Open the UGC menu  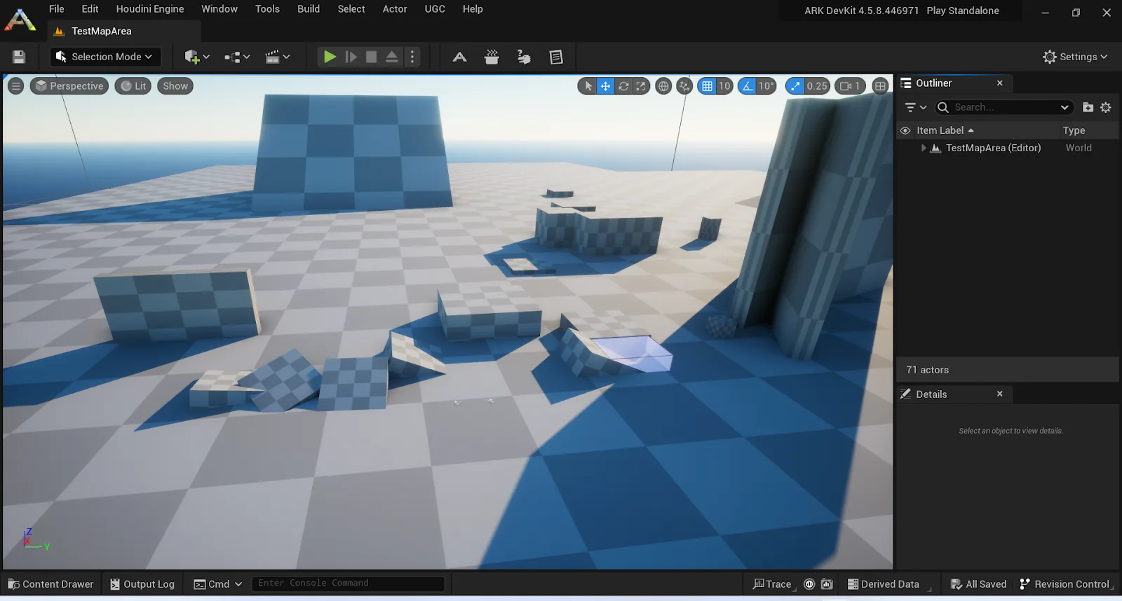[435, 9]
